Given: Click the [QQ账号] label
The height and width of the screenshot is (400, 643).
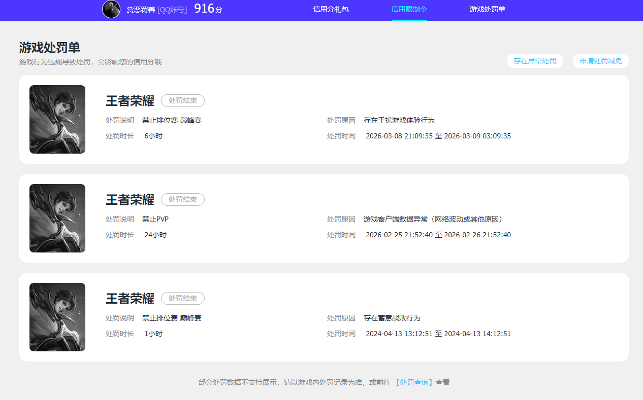Looking at the screenshot, I should (x=172, y=10).
